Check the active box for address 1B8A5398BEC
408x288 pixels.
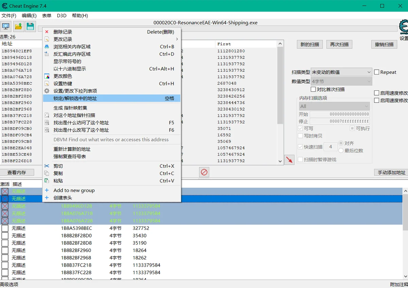pos(5,228)
